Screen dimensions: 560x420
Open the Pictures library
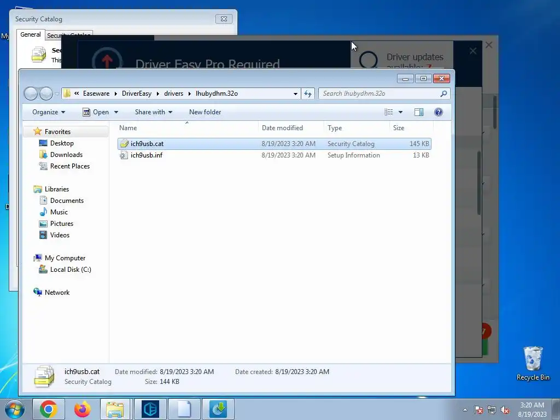pyautogui.click(x=62, y=223)
